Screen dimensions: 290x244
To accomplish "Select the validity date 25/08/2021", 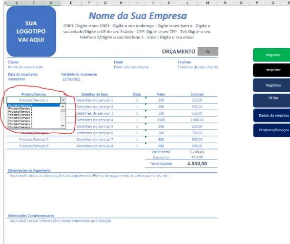I will 71,79.
